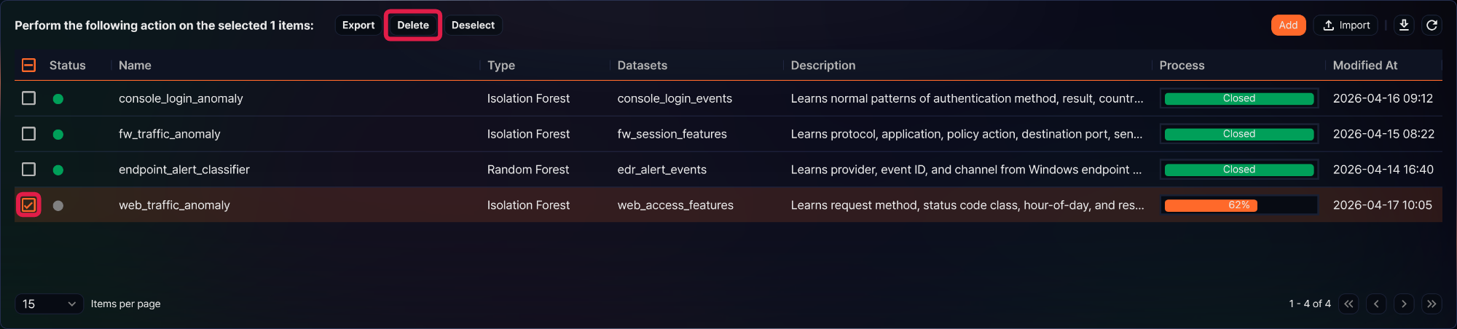Go to previous page arrow
Image resolution: width=1457 pixels, height=329 pixels.
click(x=1376, y=304)
